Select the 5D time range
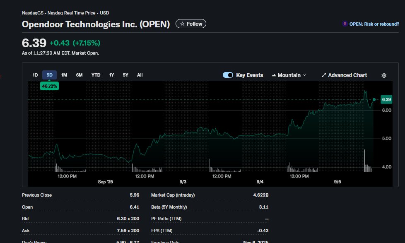The height and width of the screenshot is (243, 405). tap(49, 75)
